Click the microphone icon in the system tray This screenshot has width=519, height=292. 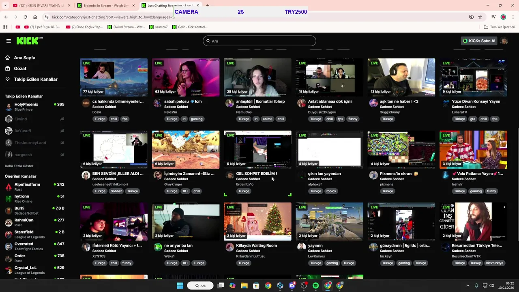click(476, 286)
